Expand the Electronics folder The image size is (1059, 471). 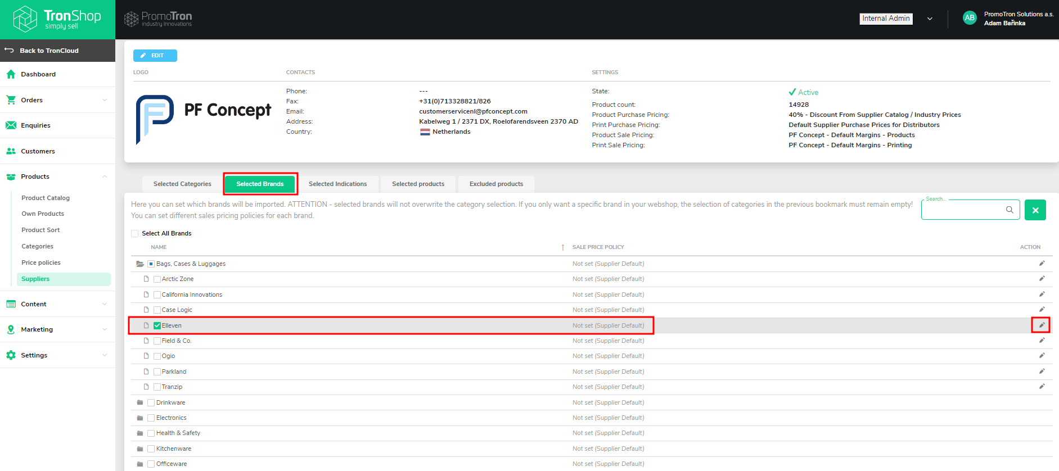[140, 418]
